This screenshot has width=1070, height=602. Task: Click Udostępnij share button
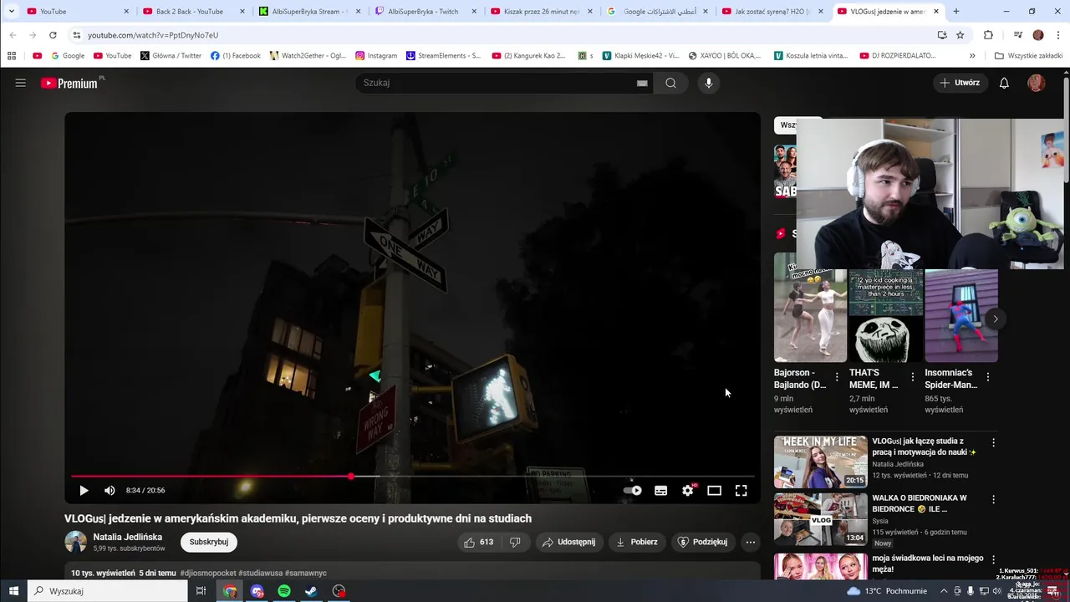pos(568,542)
